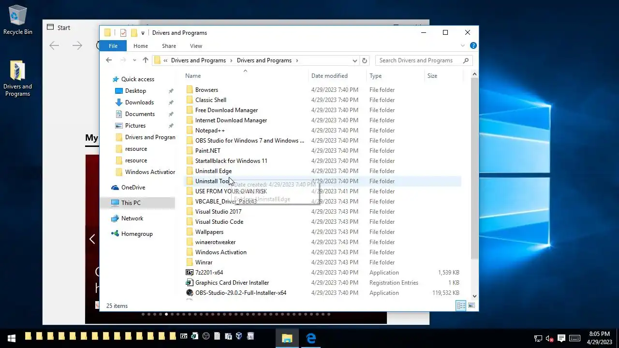Open Windows Activation in navigation pane

tap(150, 172)
